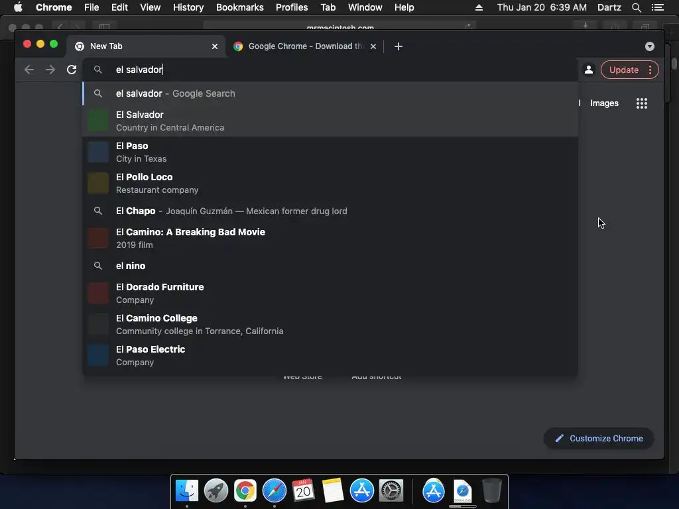Viewport: 679px width, 509px height.
Task: Click the Dartz user name in menu bar
Action: 609,7
